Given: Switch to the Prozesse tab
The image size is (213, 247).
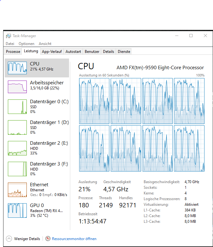Looking at the screenshot, I should tap(13, 52).
